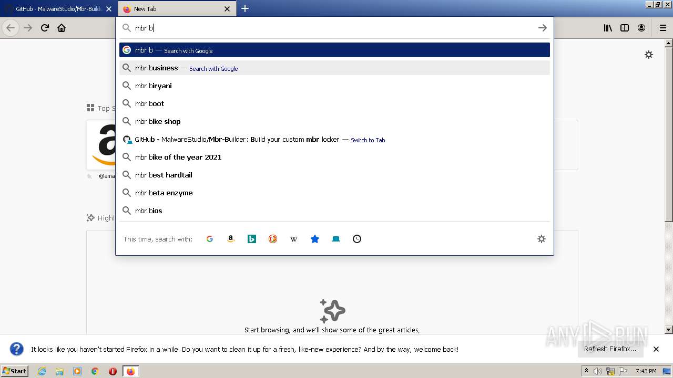Search with Google one-off engine icon
Screen dimensions: 673x378
pyautogui.click(x=210, y=239)
